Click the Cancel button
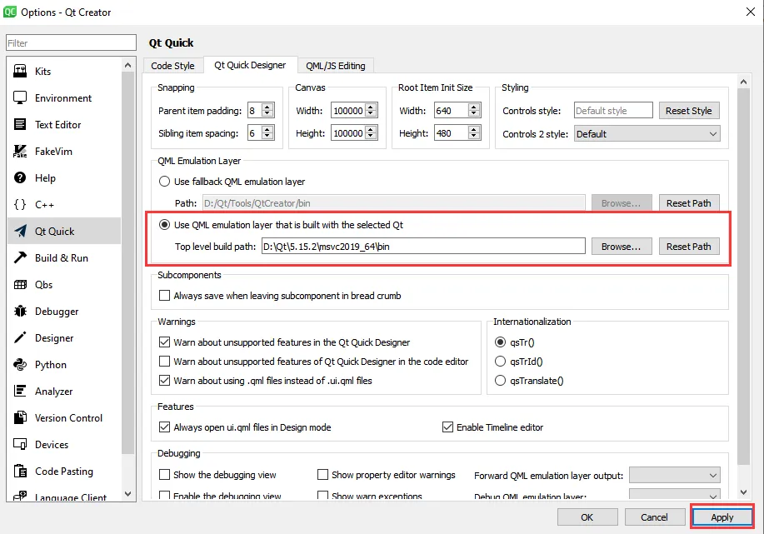 (654, 517)
